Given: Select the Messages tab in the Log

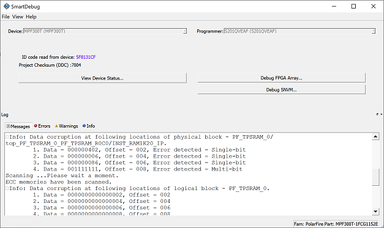Looking at the screenshot, I should [x=18, y=126].
